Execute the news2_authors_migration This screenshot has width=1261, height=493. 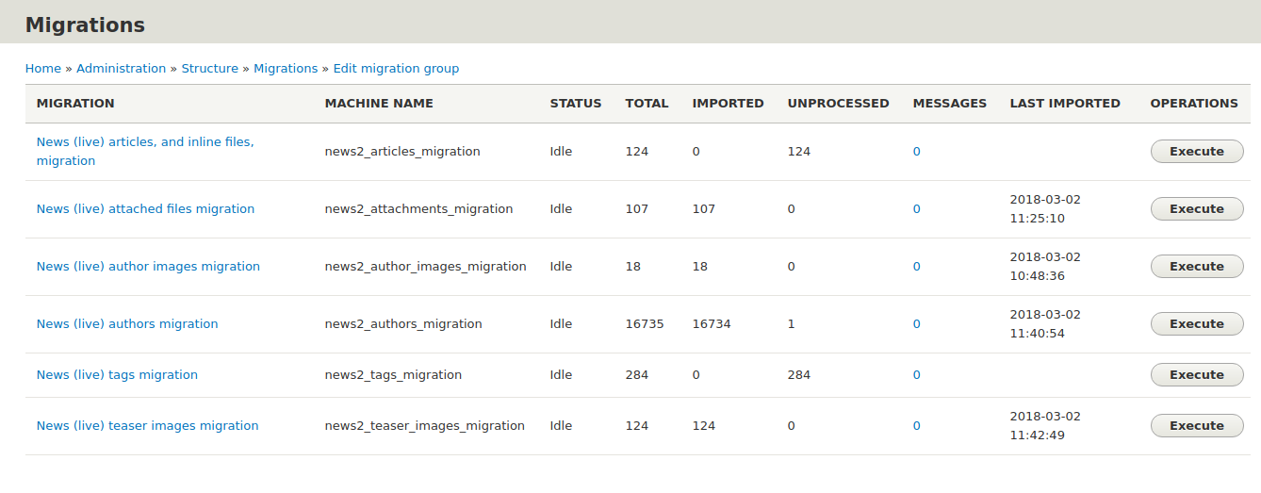pos(1197,324)
